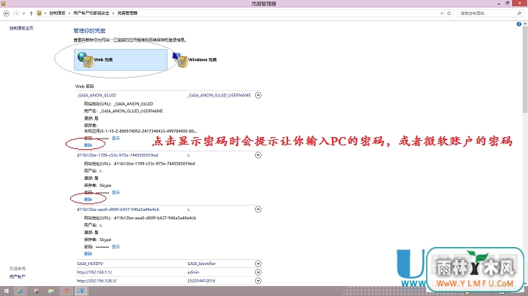528x296 pixels.
Task: Open Internet Explorer from the taskbar
Action: point(20,291)
